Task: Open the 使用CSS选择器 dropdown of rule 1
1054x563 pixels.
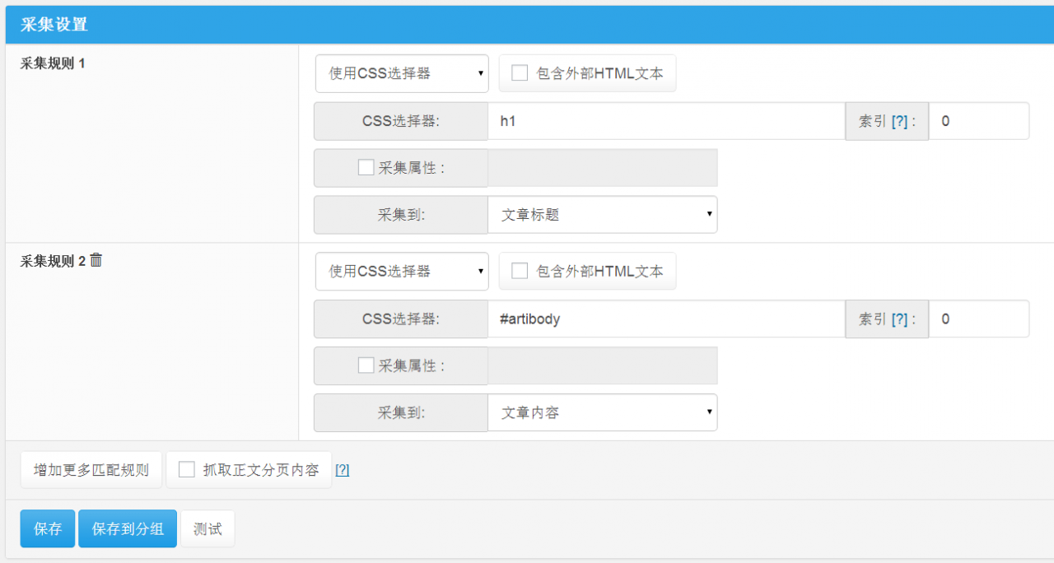Action: (x=401, y=73)
